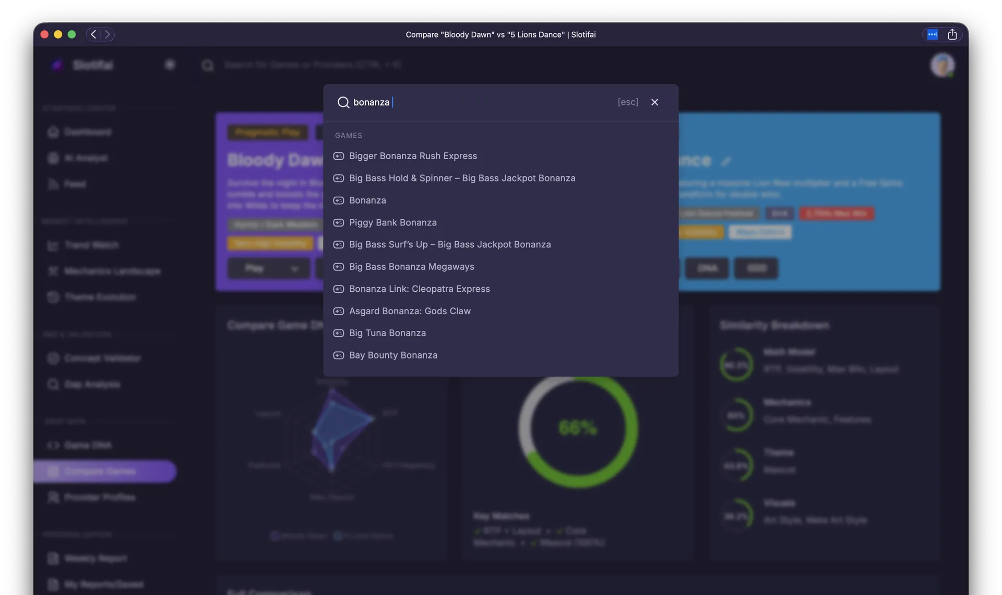Select Bonanza game result

pos(367,200)
